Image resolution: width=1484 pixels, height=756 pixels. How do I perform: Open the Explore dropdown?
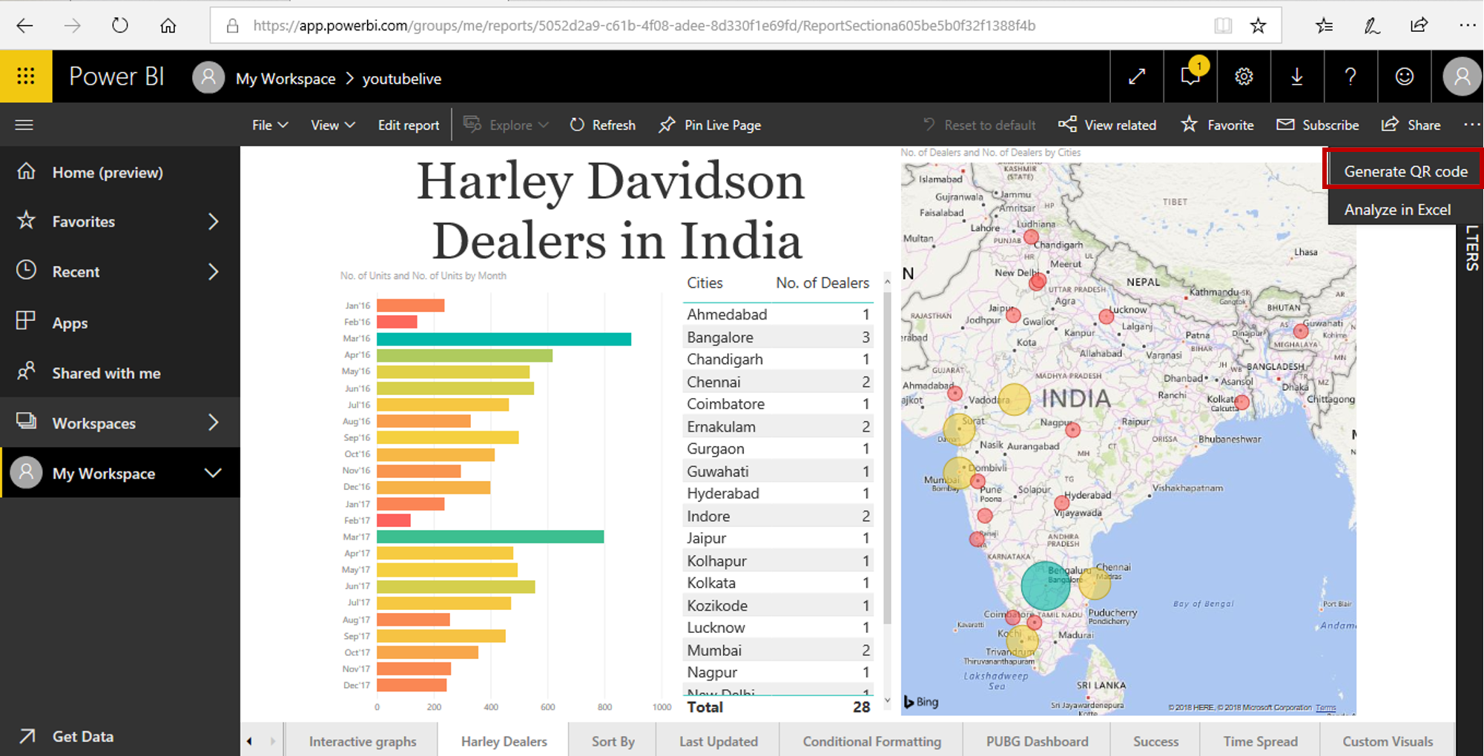506,125
